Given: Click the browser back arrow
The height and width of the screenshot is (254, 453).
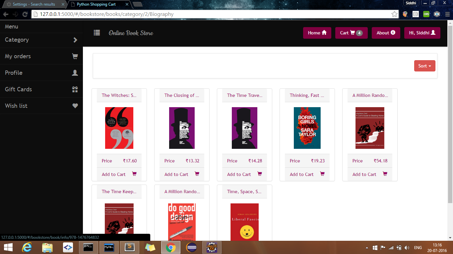Looking at the screenshot, I should point(6,14).
